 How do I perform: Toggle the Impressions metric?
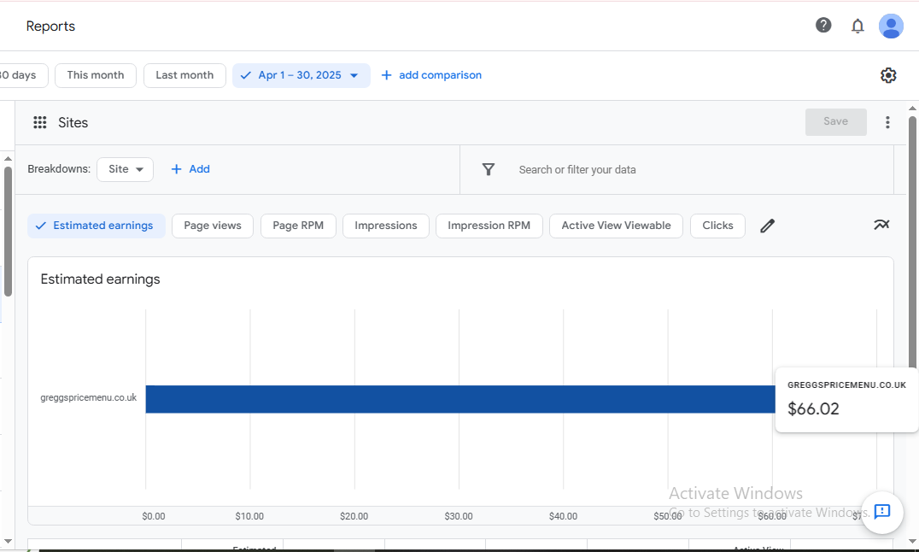[x=386, y=226]
